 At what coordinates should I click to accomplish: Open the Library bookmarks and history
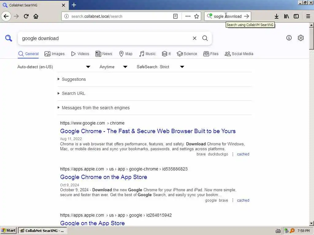click(x=286, y=17)
